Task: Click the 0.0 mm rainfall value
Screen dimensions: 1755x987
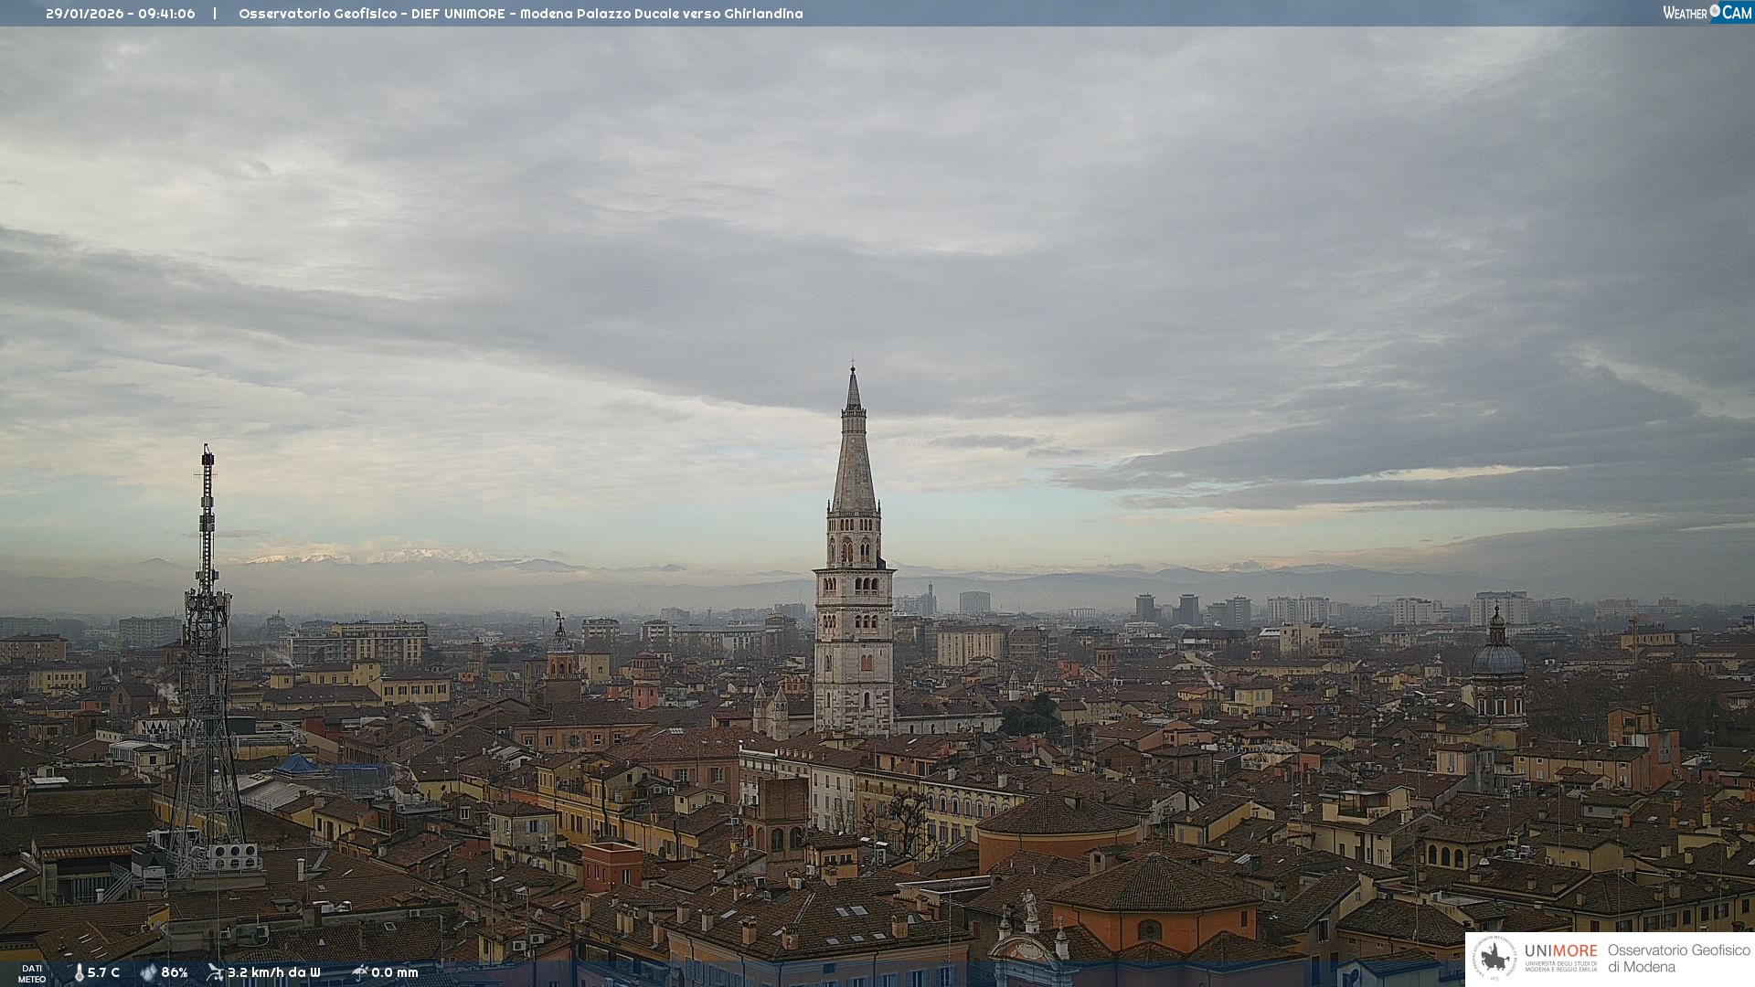Action: coord(395,972)
